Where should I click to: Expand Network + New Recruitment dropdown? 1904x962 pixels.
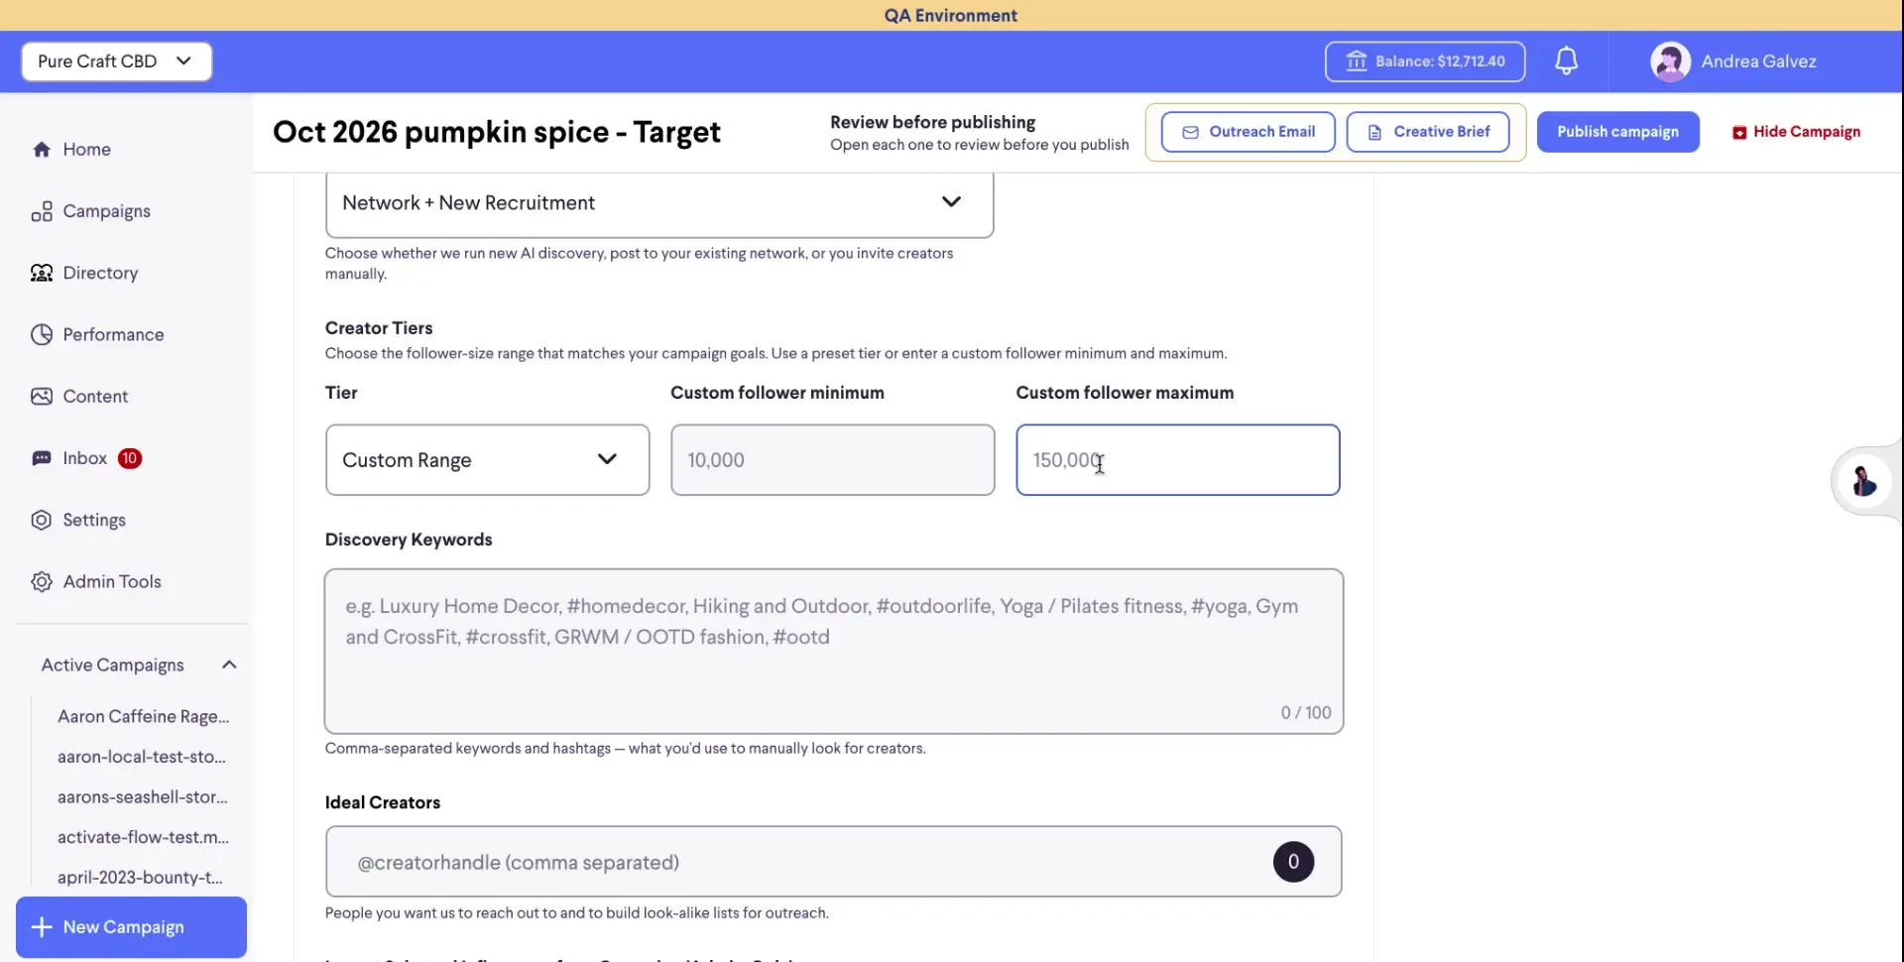tap(659, 203)
